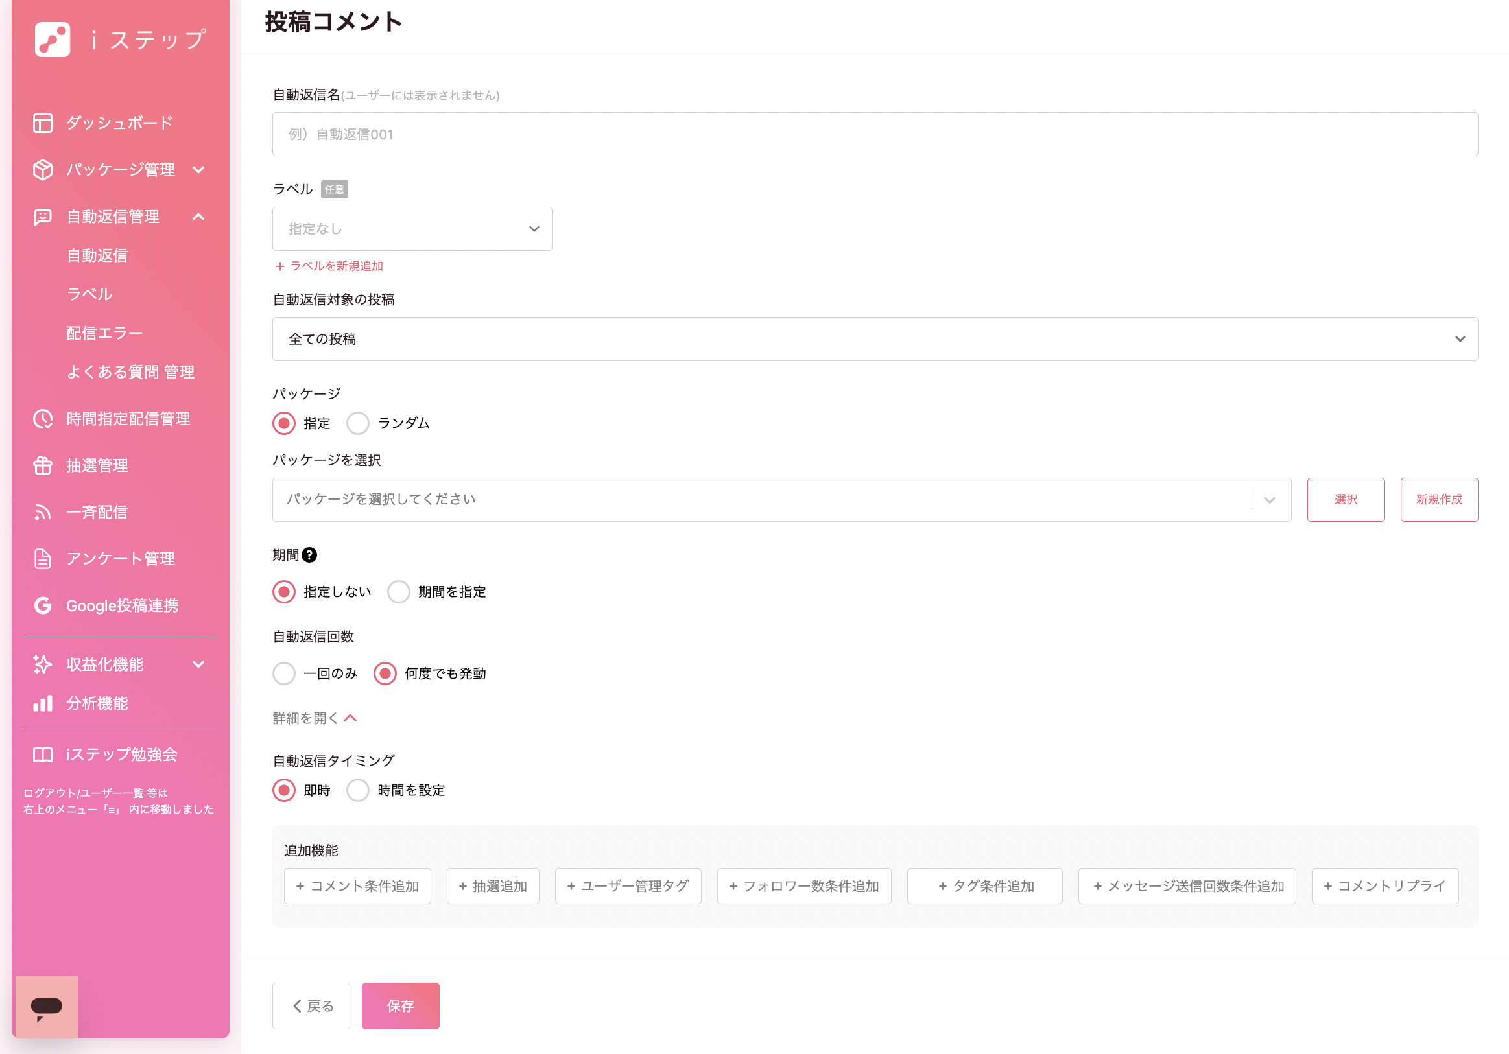This screenshot has width=1509, height=1054.
Task: Select 時間を設定 timing radio button
Action: point(358,791)
